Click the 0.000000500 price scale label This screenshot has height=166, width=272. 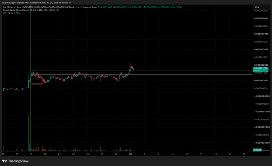261,88
